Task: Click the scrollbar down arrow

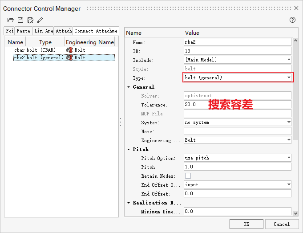Action: coord(295,214)
